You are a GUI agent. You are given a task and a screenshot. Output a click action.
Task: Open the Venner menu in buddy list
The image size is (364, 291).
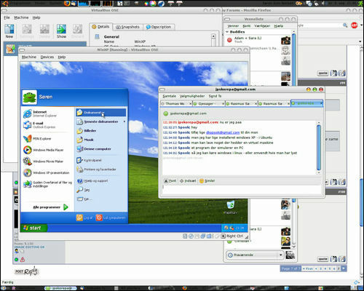tap(233, 25)
